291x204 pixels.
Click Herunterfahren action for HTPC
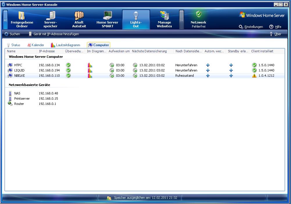point(186,65)
